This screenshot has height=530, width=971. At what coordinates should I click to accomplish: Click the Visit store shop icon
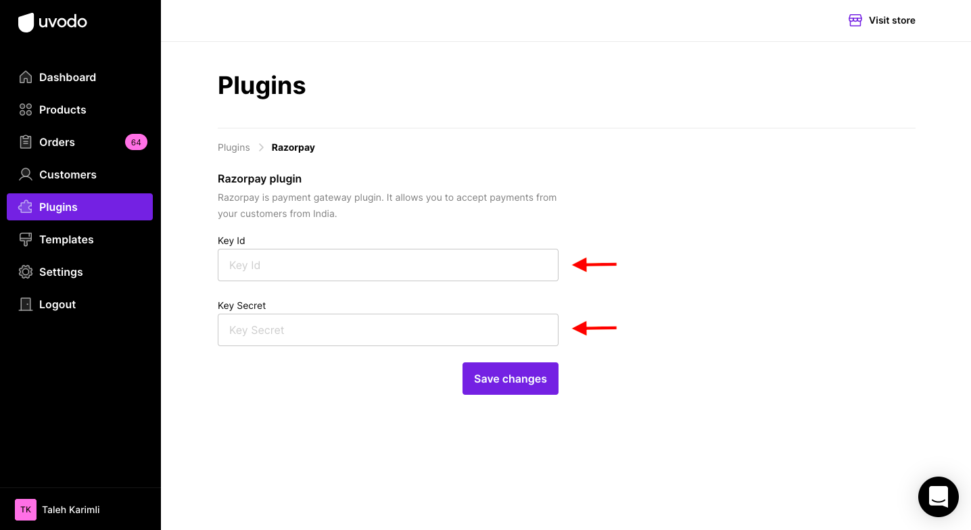point(855,20)
